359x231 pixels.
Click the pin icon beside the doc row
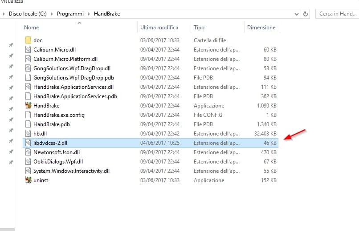pos(11,45)
